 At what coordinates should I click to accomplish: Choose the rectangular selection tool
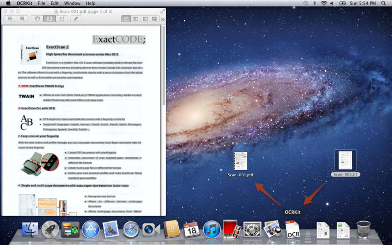[61, 19]
